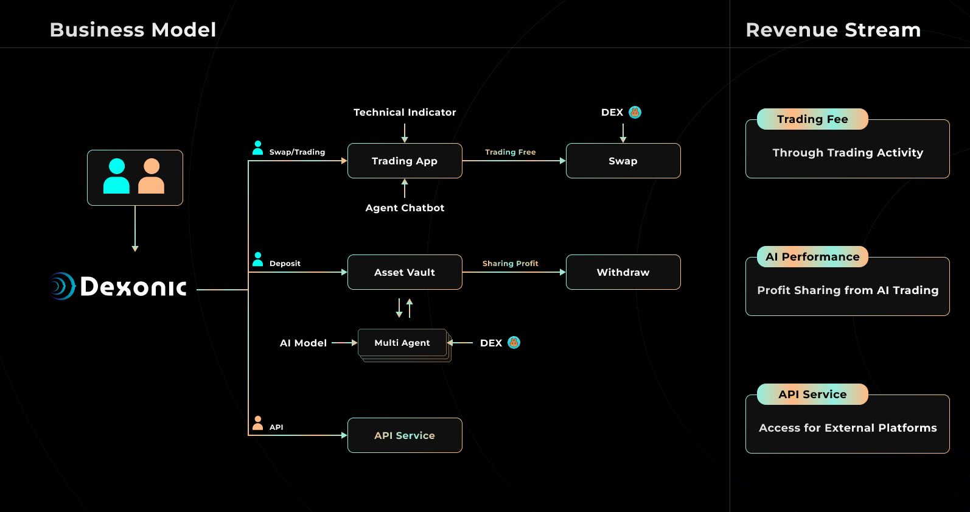Select the API Service gradient tab in revenue
The width and height of the screenshot is (970, 512).
tap(812, 395)
